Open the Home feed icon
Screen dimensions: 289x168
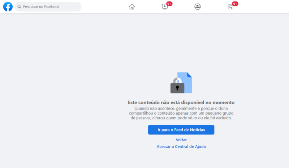tap(132, 6)
